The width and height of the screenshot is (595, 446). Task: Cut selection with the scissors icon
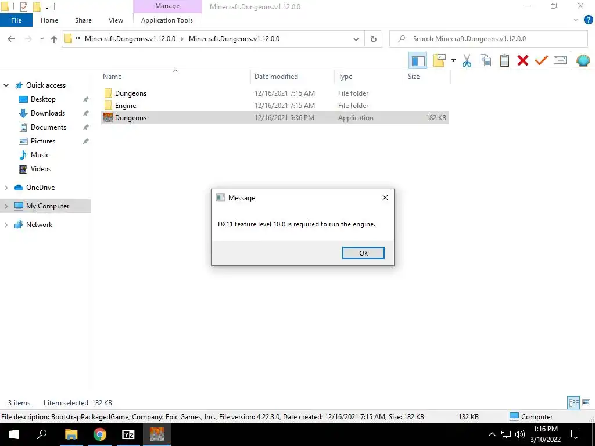point(467,60)
